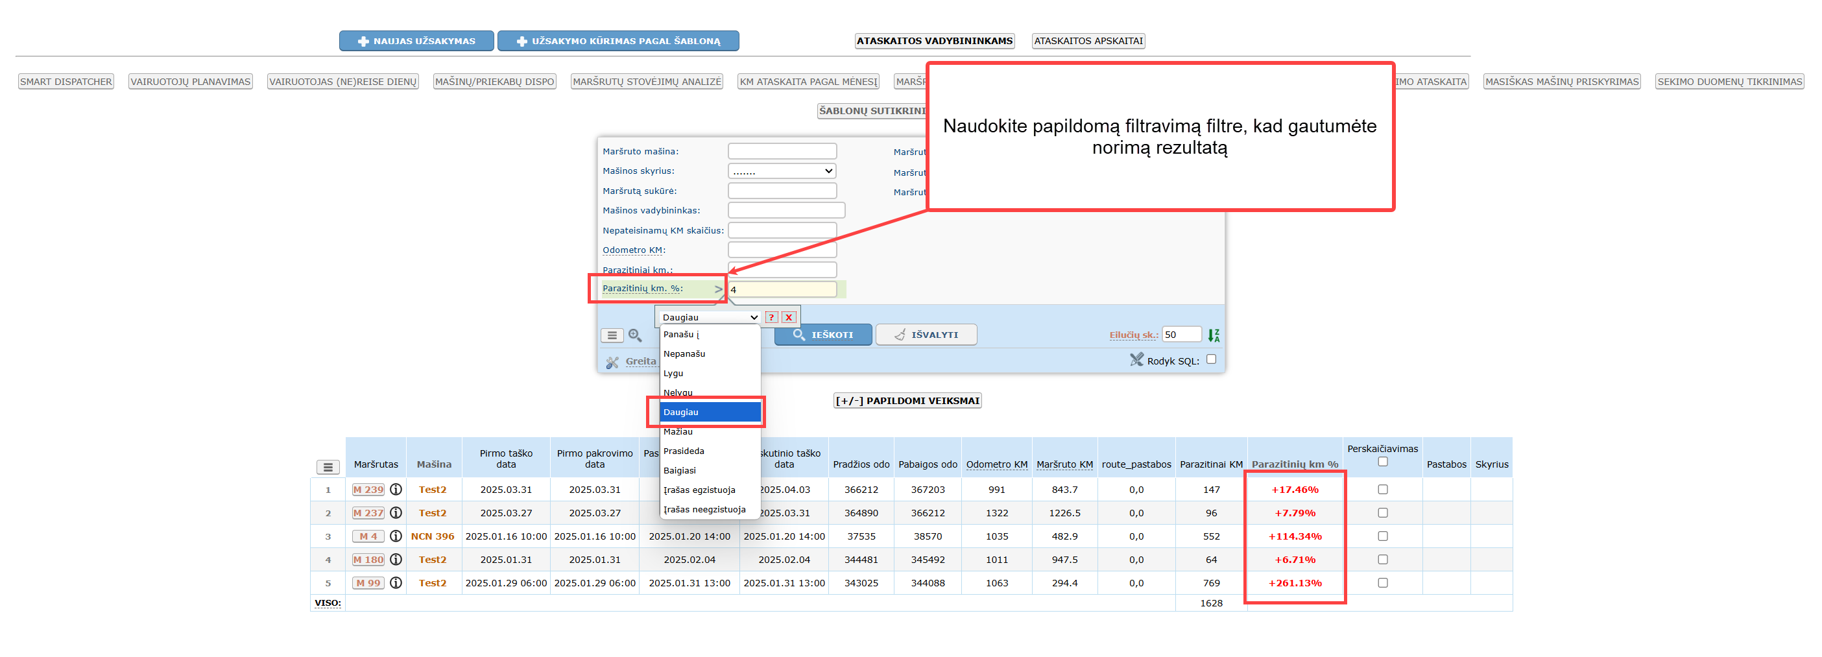Click the hamburger menu icon above the results table

(x=328, y=468)
